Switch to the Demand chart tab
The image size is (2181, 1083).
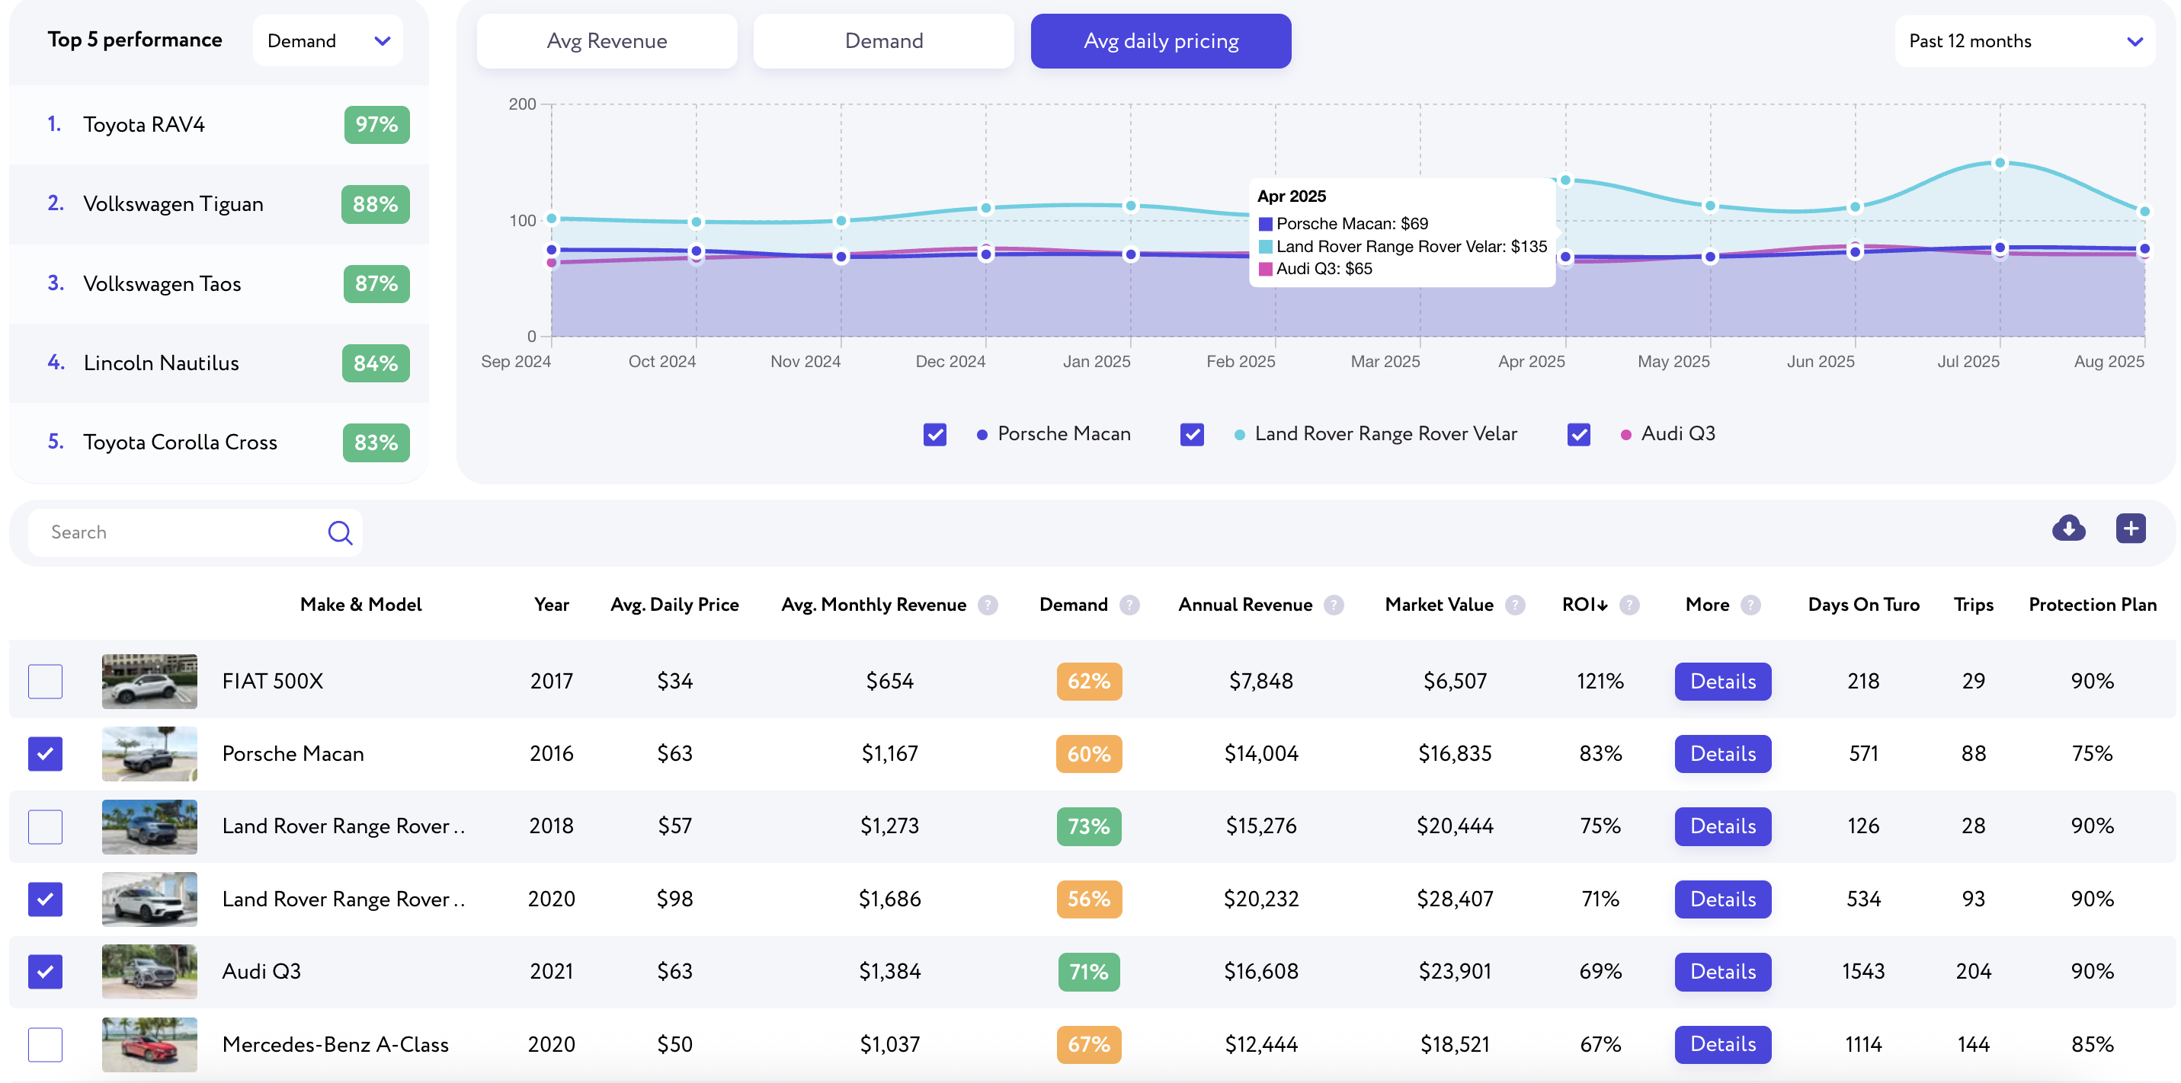883,40
